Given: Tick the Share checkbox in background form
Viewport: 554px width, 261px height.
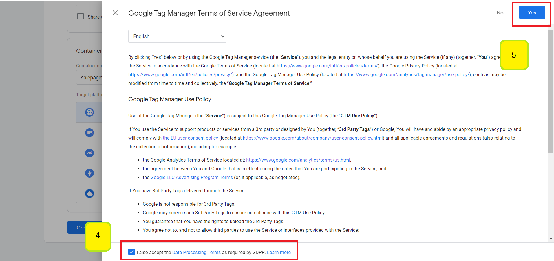Looking at the screenshot, I should tap(81, 16).
